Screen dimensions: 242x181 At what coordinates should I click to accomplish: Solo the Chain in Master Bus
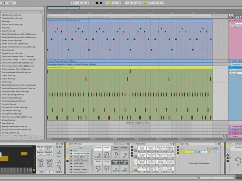213,152
